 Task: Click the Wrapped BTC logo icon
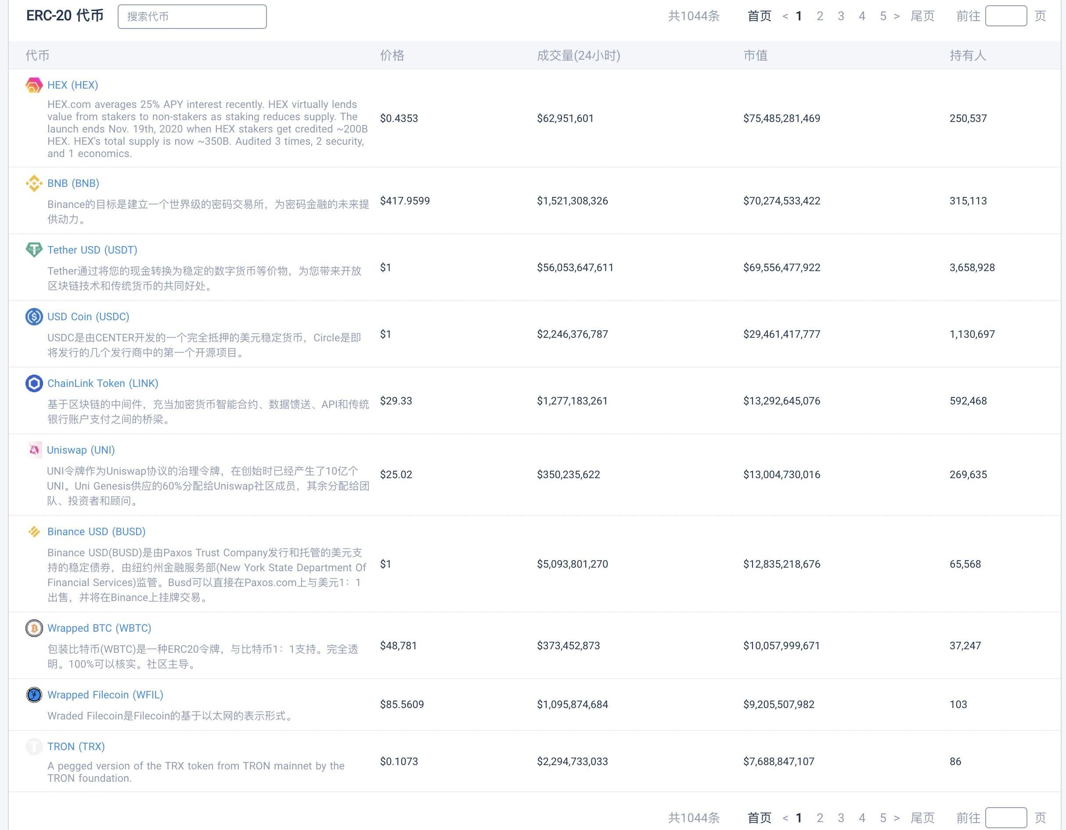[x=34, y=628]
